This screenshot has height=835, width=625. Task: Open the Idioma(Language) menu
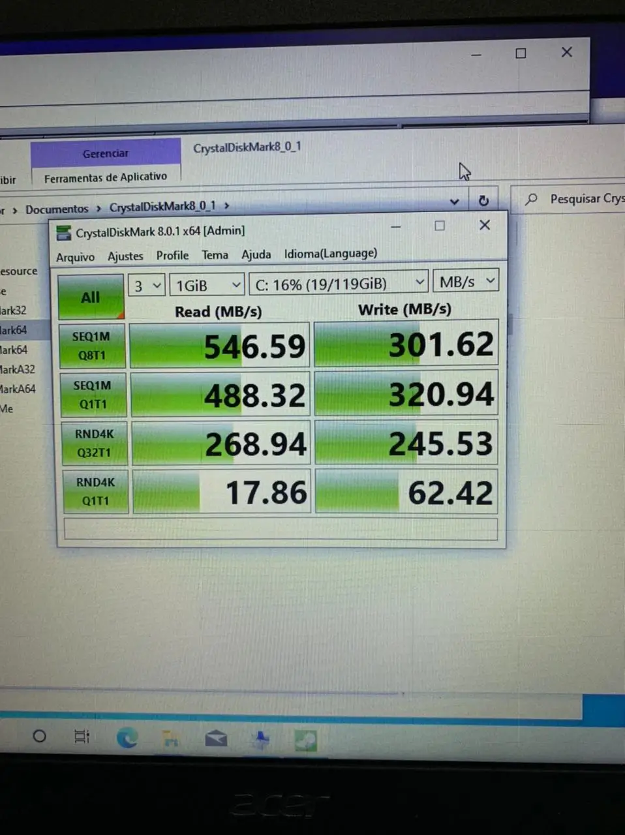pos(331,253)
